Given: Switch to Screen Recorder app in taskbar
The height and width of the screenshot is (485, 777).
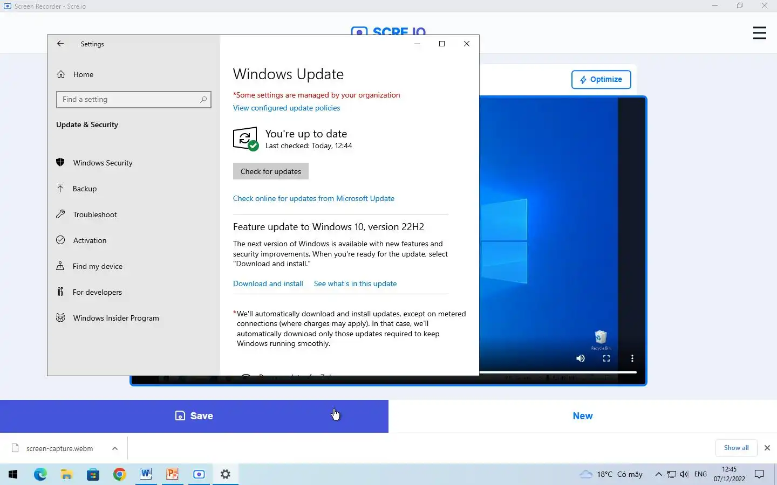Looking at the screenshot, I should [x=199, y=474].
